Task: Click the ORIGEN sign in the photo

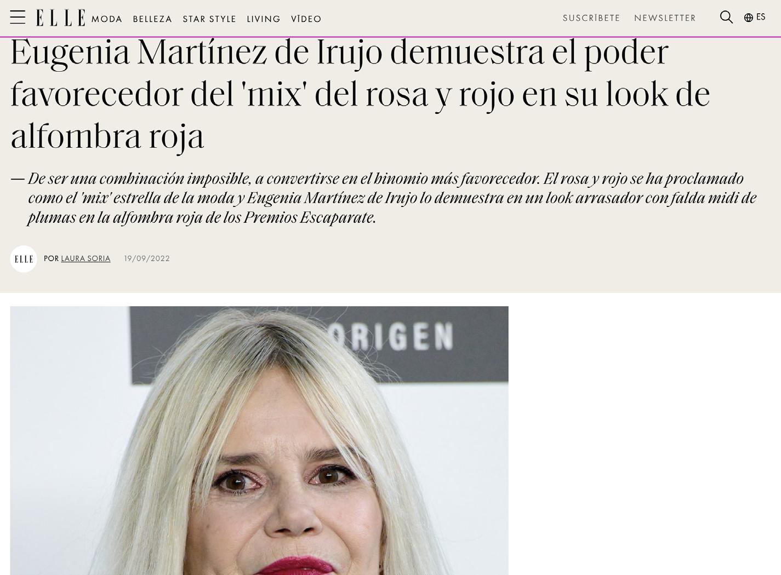Action: click(394, 337)
